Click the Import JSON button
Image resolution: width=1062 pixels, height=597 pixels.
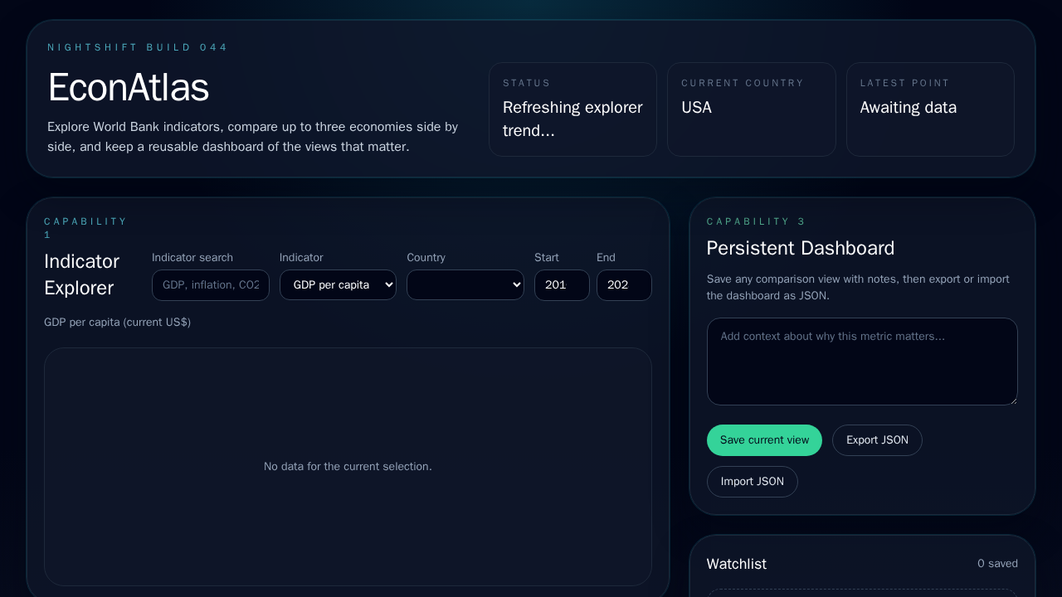[752, 481]
